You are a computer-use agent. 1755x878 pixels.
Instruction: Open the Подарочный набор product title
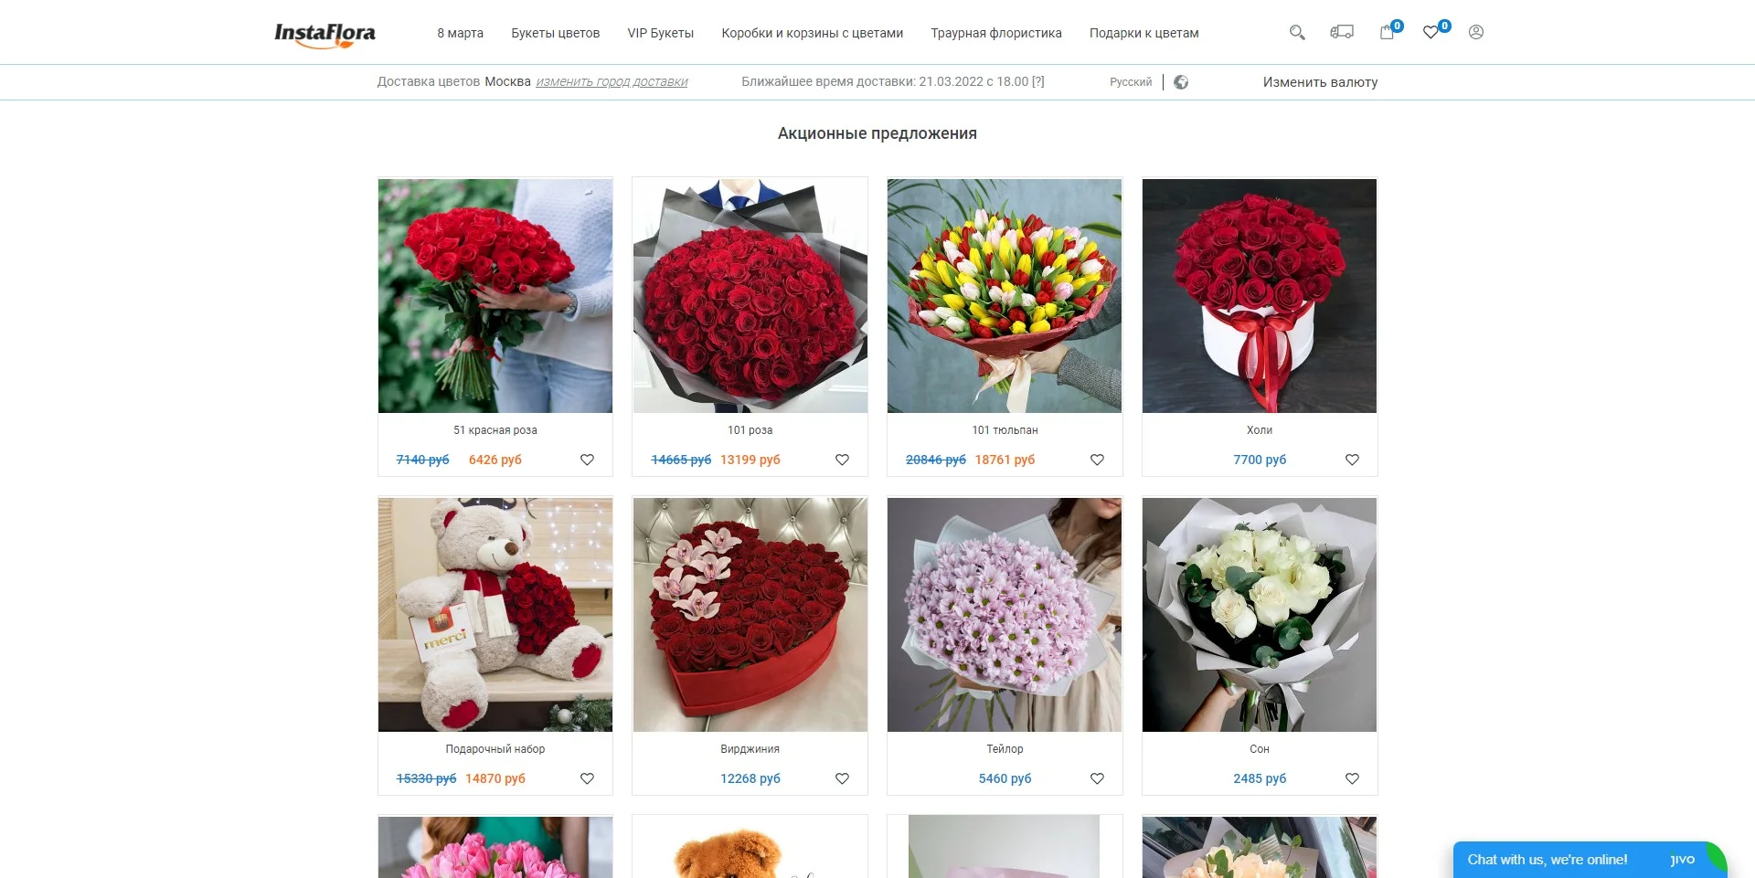point(495,749)
